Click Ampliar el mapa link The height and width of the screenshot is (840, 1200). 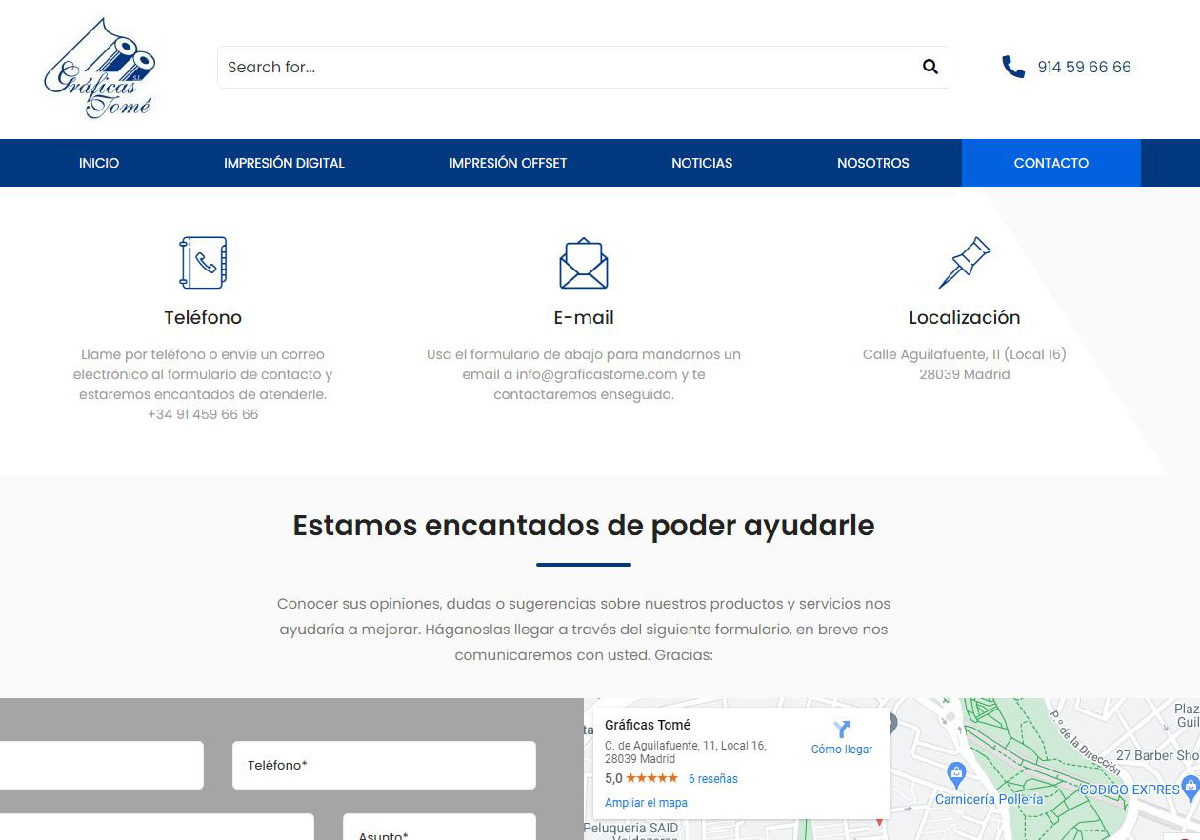tap(646, 803)
